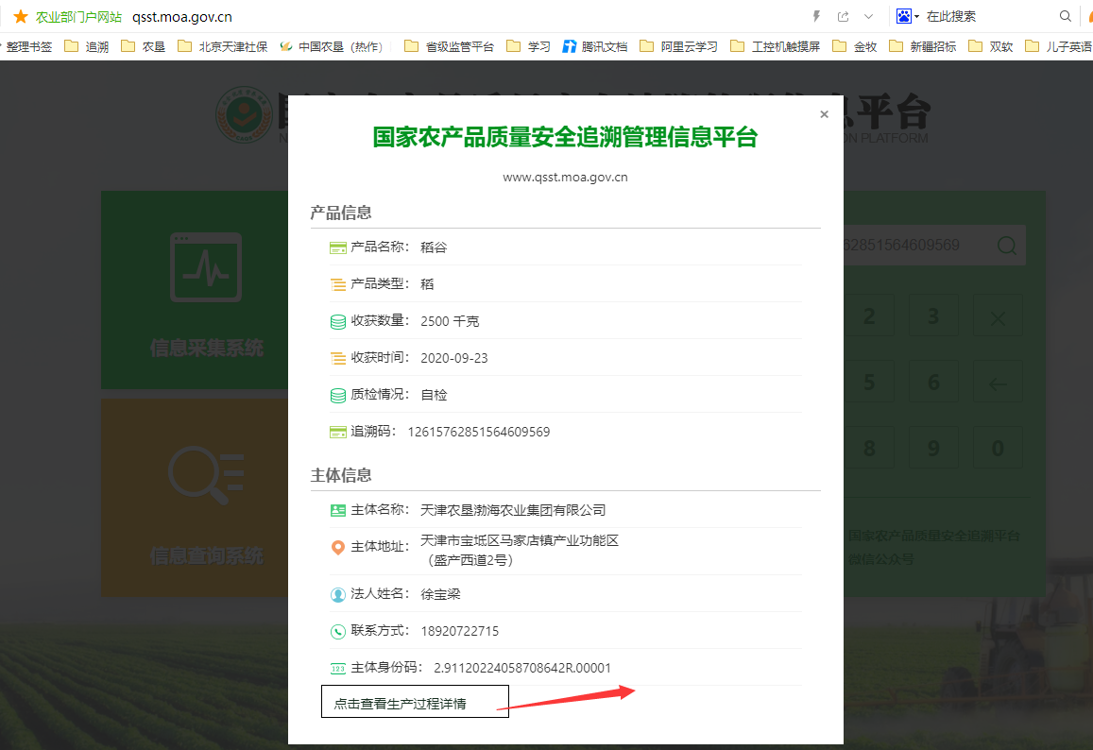Click the lightning speed mode icon
The height and width of the screenshot is (750, 1093).
816,16
